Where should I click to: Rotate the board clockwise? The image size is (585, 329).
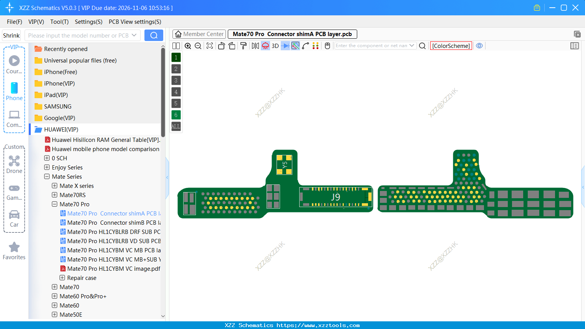click(232, 46)
